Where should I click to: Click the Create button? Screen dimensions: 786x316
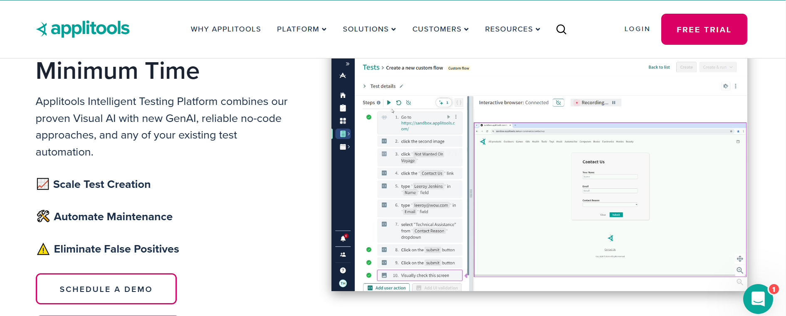(x=687, y=67)
